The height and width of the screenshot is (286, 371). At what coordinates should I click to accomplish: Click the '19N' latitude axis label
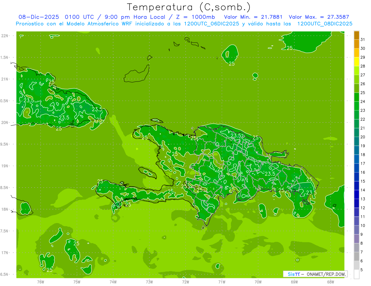(5, 166)
